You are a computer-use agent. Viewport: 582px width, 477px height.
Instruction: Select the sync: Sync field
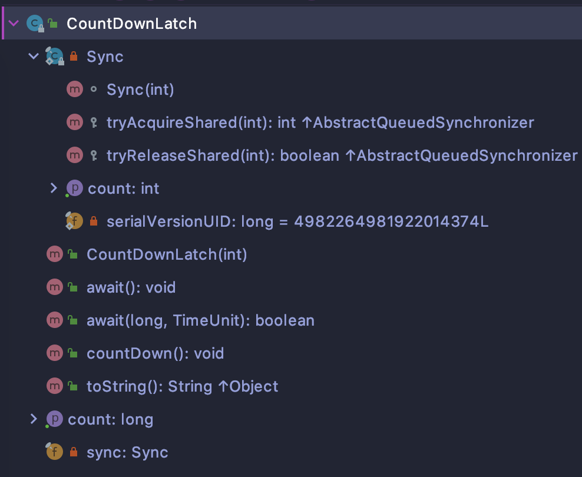(x=127, y=452)
